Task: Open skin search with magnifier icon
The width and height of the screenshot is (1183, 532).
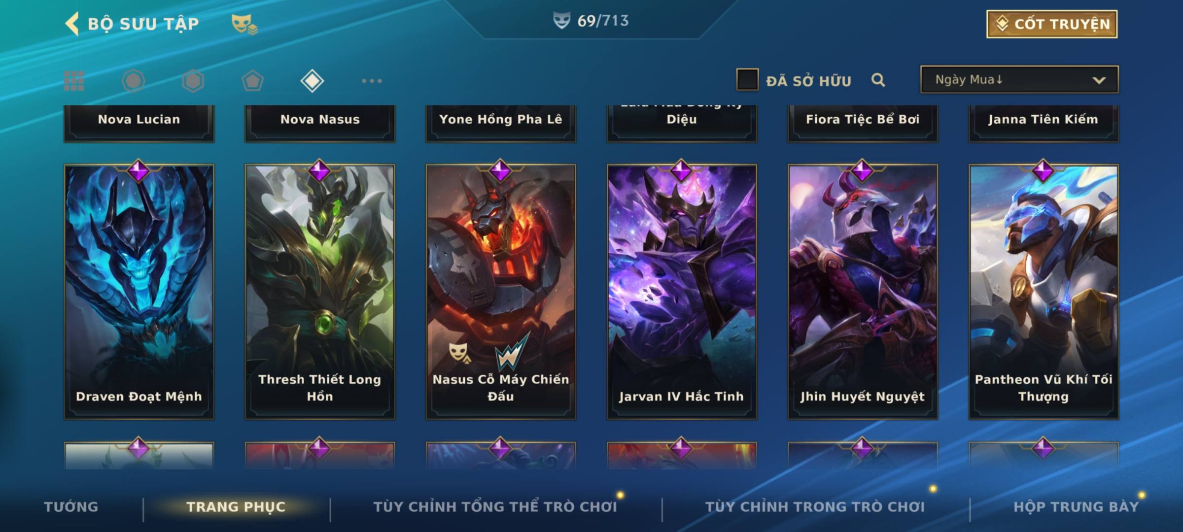Action: 878,80
